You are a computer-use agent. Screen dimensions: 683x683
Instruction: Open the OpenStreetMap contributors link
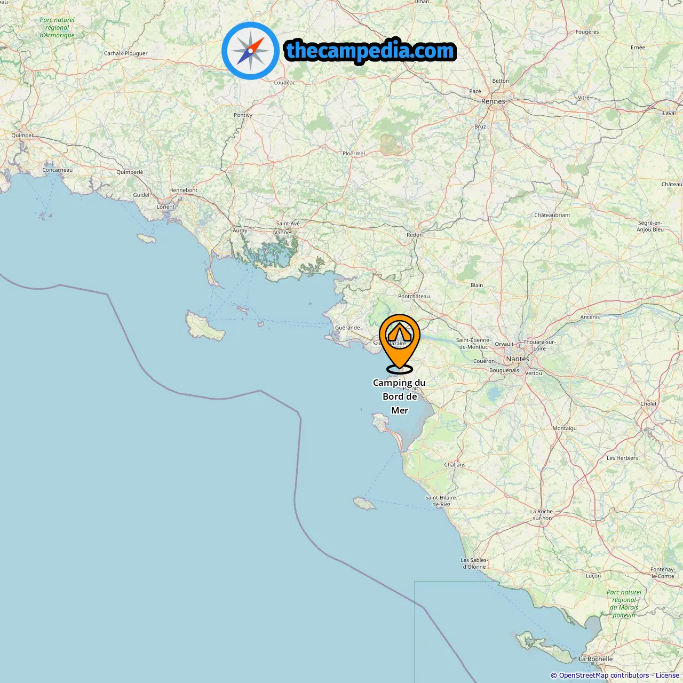[605, 676]
